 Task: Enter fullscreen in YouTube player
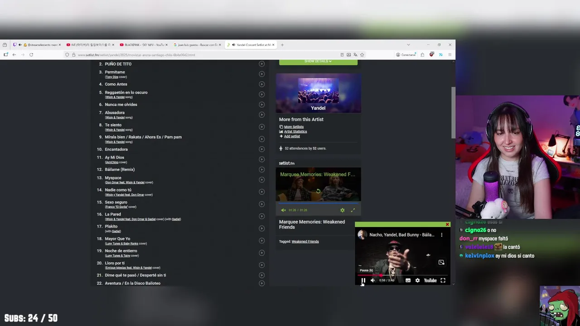pyautogui.click(x=443, y=280)
